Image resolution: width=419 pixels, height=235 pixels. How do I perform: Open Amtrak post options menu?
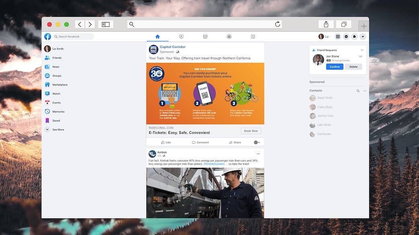coord(258,154)
